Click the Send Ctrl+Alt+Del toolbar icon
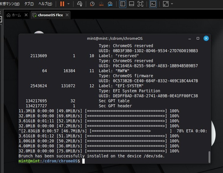This screenshot has width=223, height=173. [79, 4]
